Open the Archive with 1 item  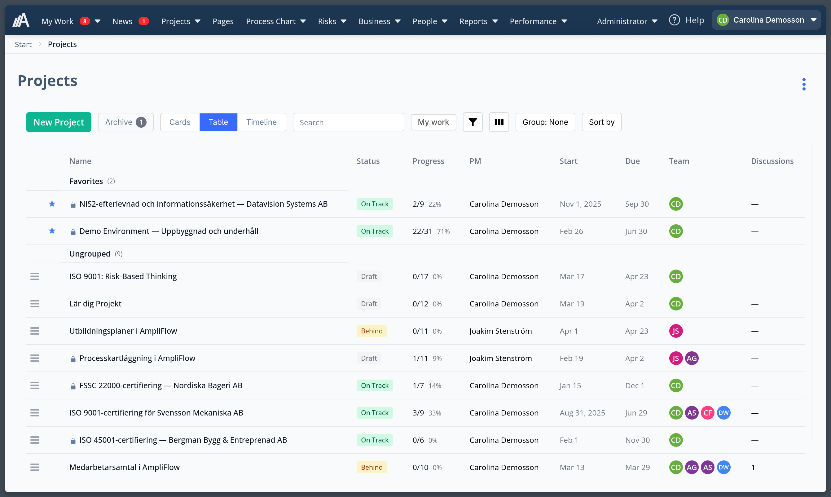[125, 122]
